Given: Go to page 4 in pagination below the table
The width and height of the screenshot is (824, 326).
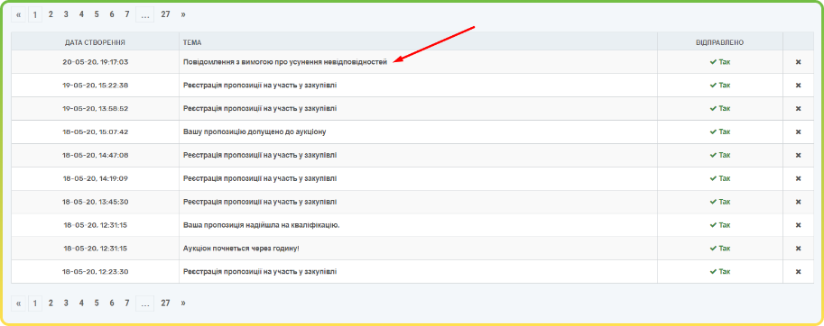Looking at the screenshot, I should point(81,303).
